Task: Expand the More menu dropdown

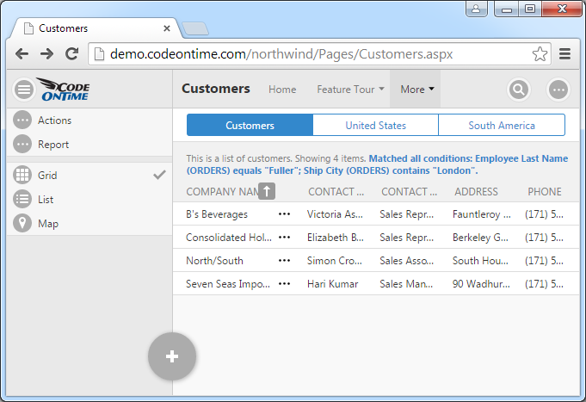Action: (x=416, y=90)
